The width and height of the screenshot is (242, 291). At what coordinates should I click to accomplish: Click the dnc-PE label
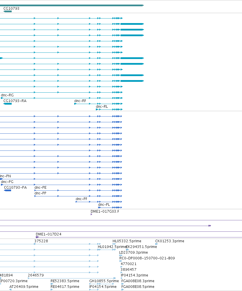pyautogui.click(x=40, y=188)
